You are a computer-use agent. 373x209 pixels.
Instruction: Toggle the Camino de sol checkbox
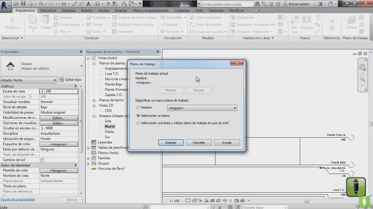42,160
